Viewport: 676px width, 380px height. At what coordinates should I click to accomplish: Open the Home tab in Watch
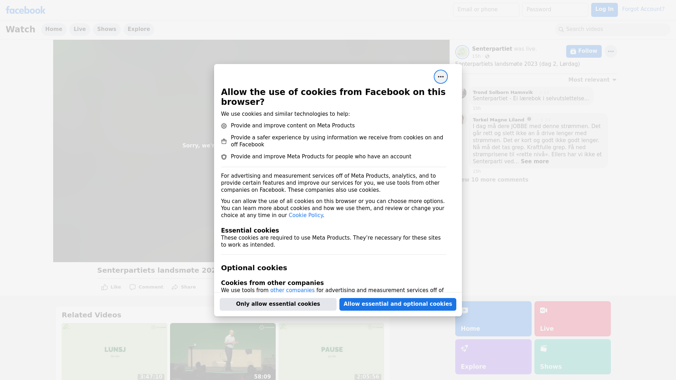pos(54,29)
